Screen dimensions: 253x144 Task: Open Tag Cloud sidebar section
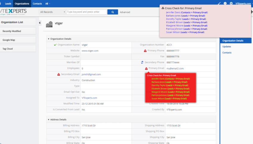tap(18, 49)
